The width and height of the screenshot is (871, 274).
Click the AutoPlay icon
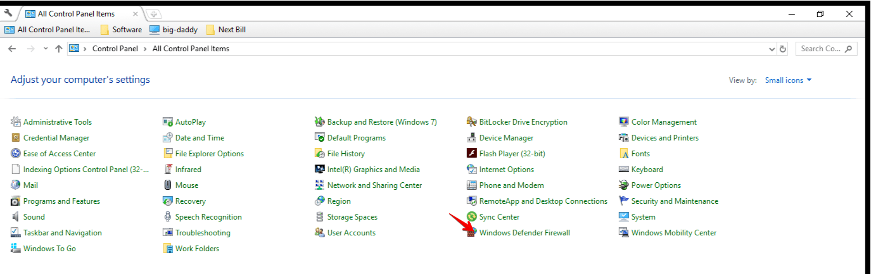point(168,122)
